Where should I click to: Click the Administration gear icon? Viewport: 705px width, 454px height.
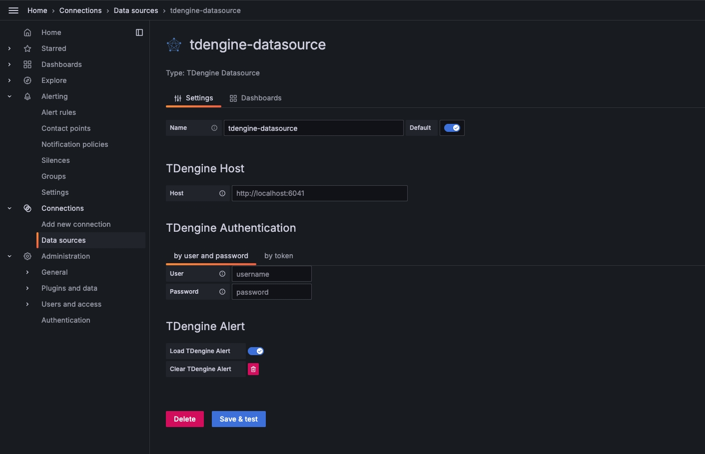(x=27, y=256)
